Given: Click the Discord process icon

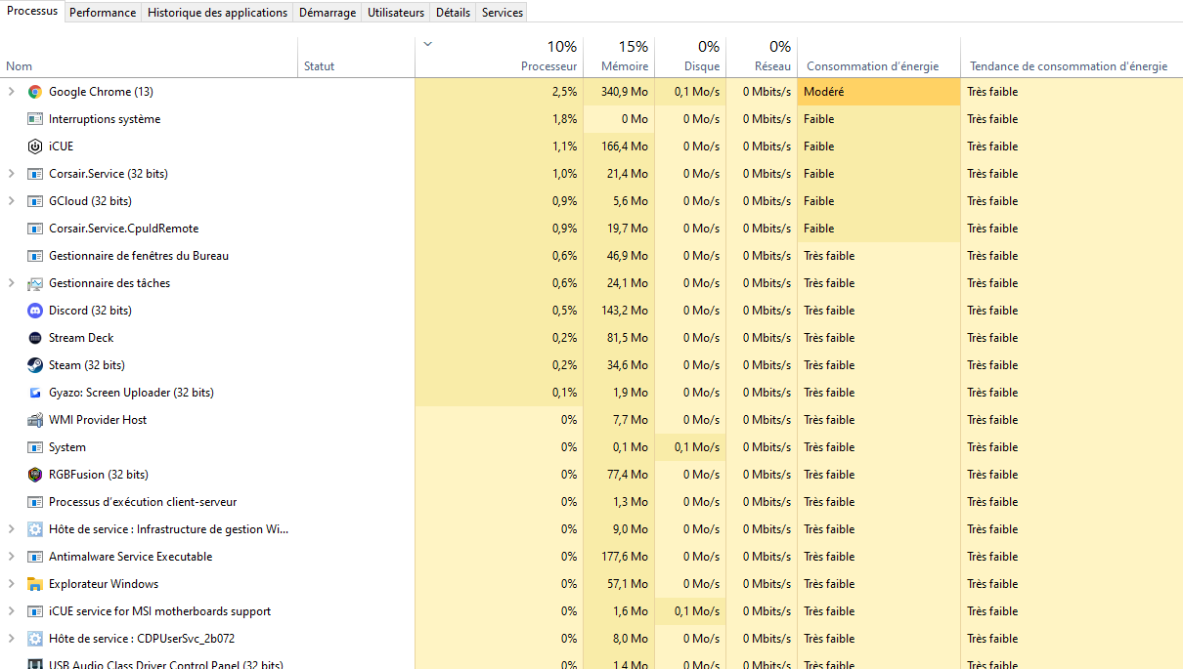Looking at the screenshot, I should (35, 311).
